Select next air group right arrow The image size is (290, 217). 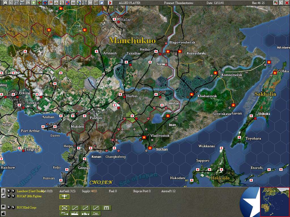coord(13,196)
